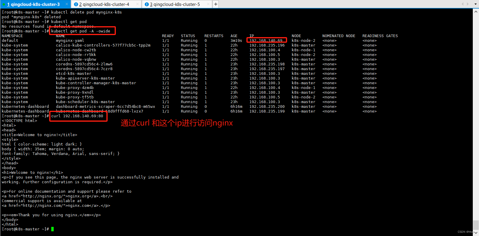The height and width of the screenshot is (236, 479).
Task: Click the age value 3m19s
Action: 236,41
